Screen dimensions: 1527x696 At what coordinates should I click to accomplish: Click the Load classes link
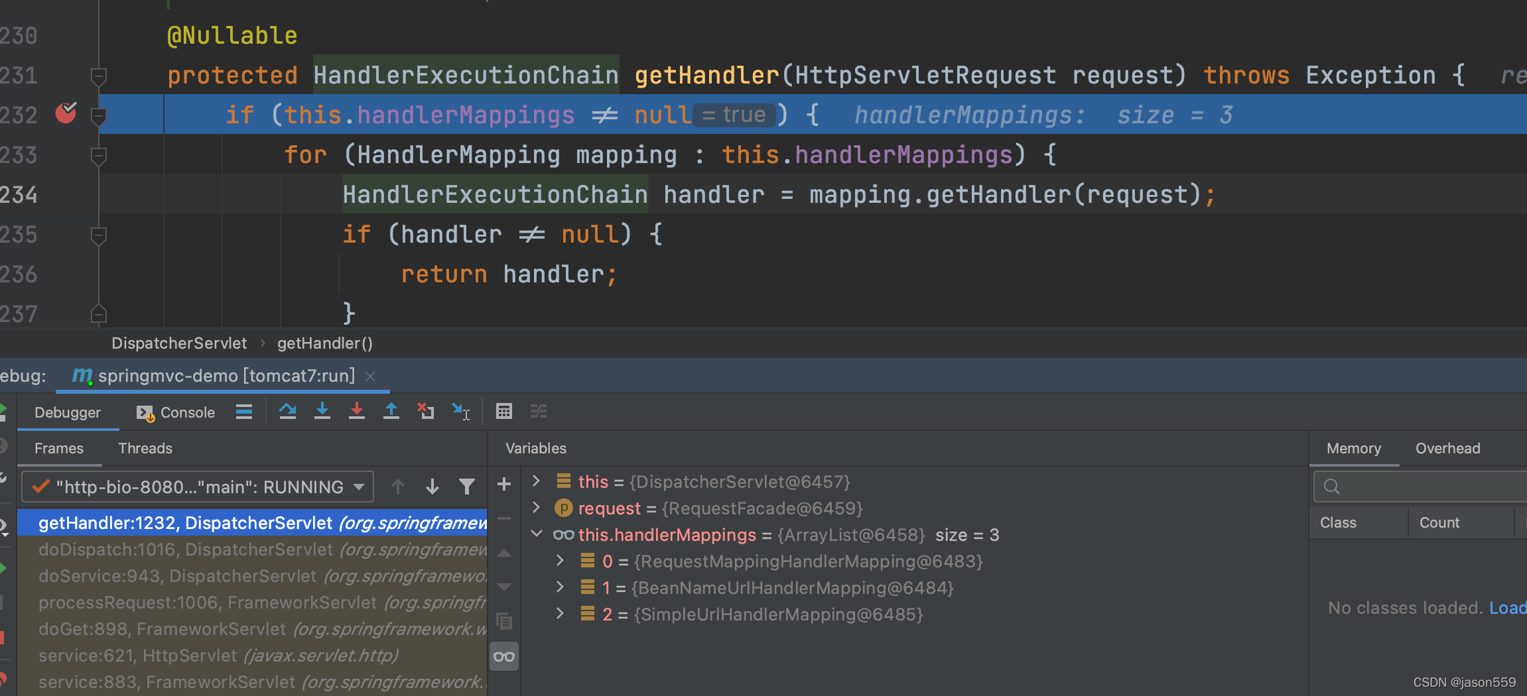click(x=1507, y=607)
